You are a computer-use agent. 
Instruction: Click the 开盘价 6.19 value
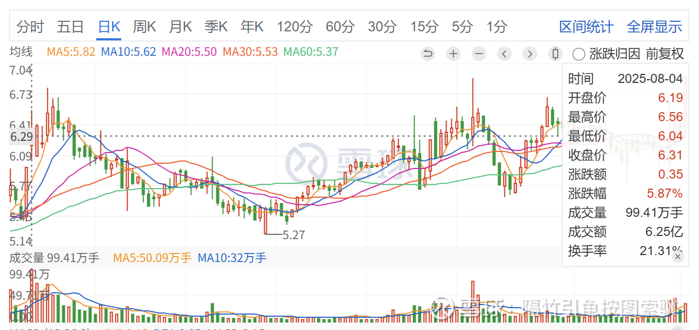point(670,98)
